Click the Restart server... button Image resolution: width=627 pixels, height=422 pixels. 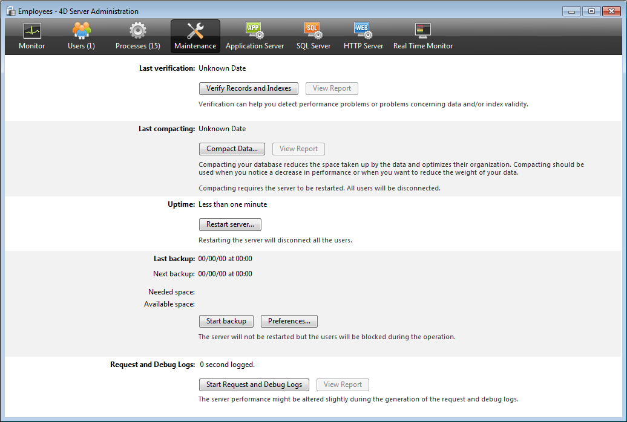tap(230, 224)
